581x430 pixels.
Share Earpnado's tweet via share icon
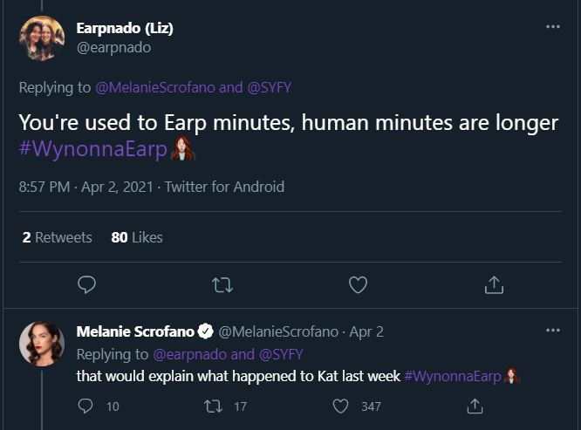(493, 284)
